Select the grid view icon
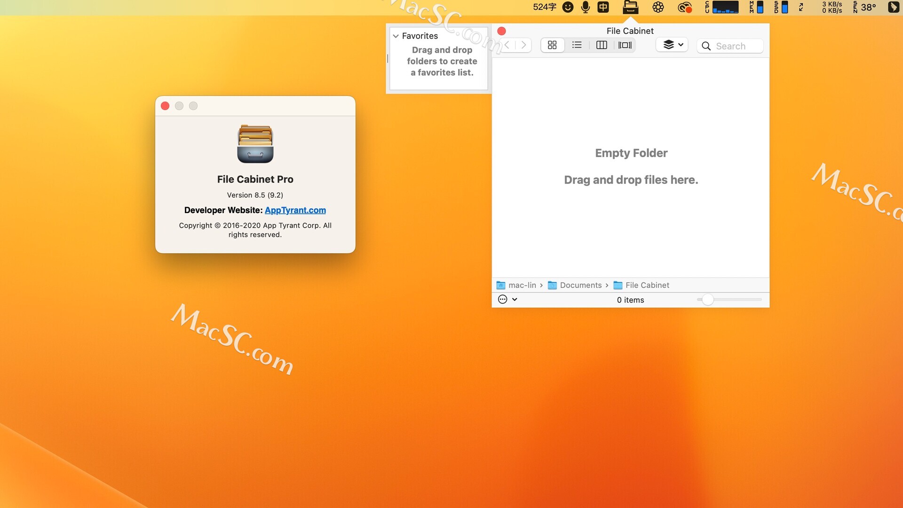Image resolution: width=903 pixels, height=508 pixels. [x=553, y=45]
